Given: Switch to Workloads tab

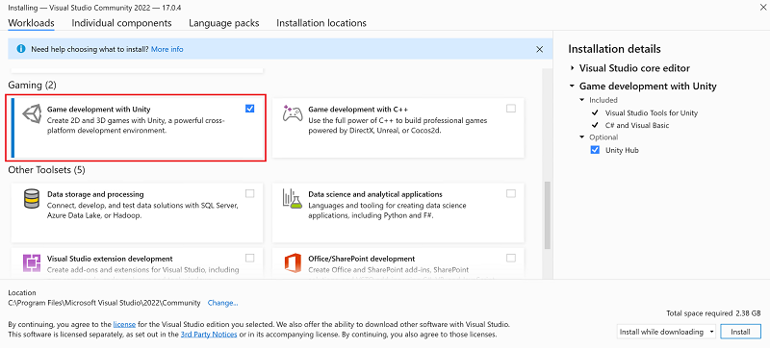Looking at the screenshot, I should [32, 23].
